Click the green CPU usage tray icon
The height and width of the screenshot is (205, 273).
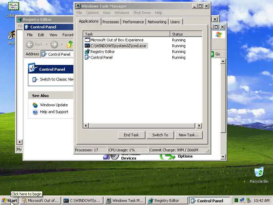[x=236, y=201]
